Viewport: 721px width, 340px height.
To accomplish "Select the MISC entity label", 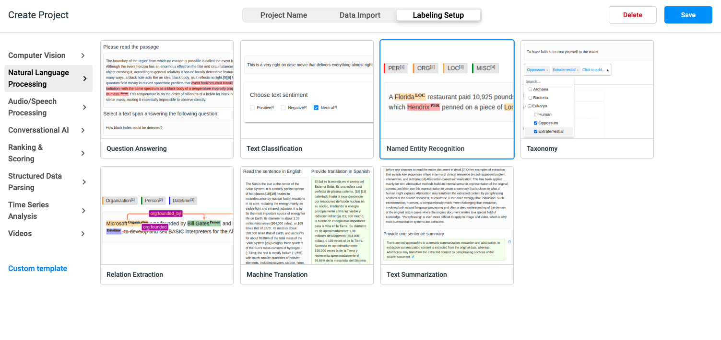I will point(485,68).
